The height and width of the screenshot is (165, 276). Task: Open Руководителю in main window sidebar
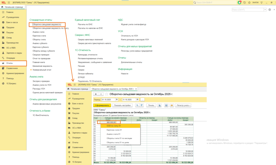pyautogui.click(x=13, y=17)
